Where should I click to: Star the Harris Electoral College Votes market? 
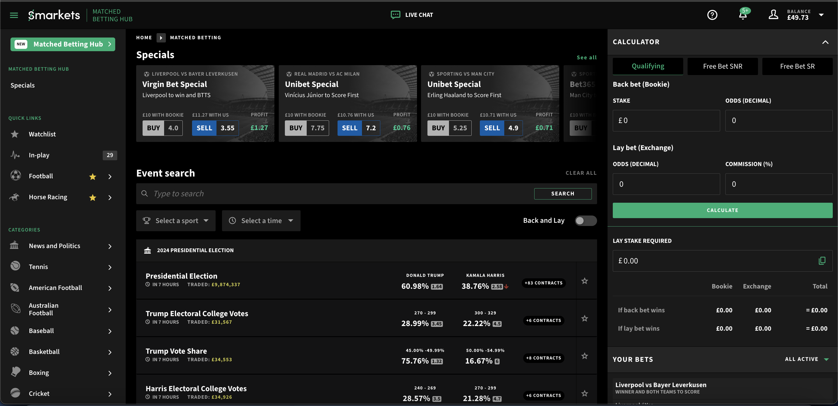585,394
